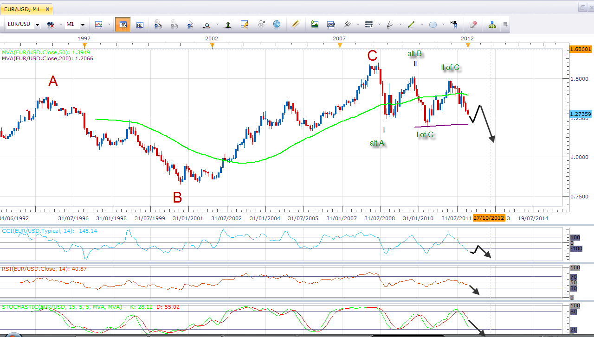Expand the fan lines dropdown arrow
The width and height of the screenshot is (594, 337).
tap(400, 25)
